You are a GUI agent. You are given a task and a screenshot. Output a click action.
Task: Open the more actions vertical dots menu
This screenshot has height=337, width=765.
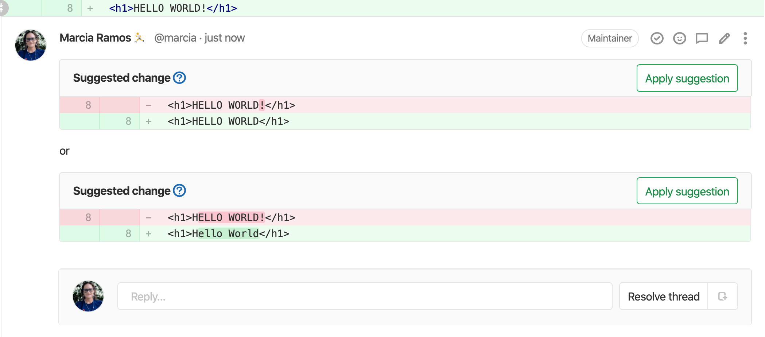[745, 38]
